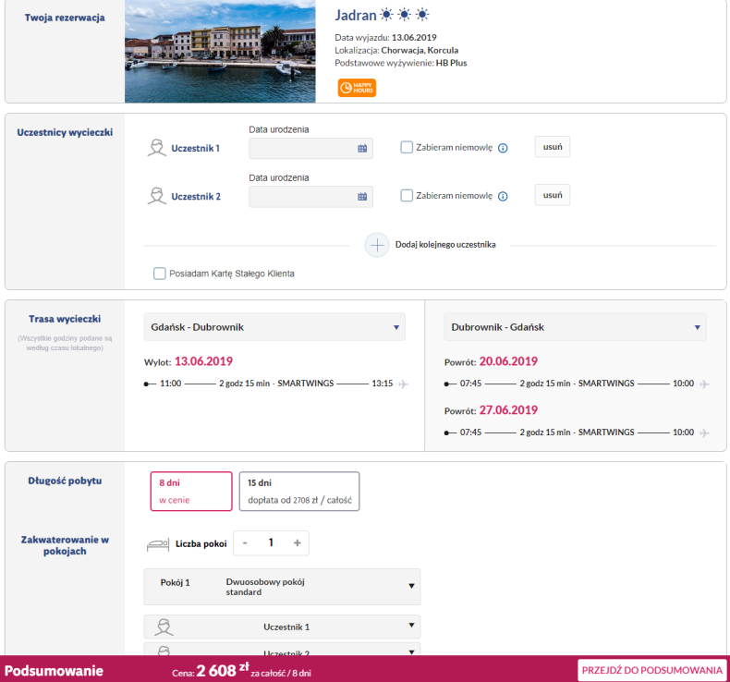Click the plus circle to add participant

point(377,245)
